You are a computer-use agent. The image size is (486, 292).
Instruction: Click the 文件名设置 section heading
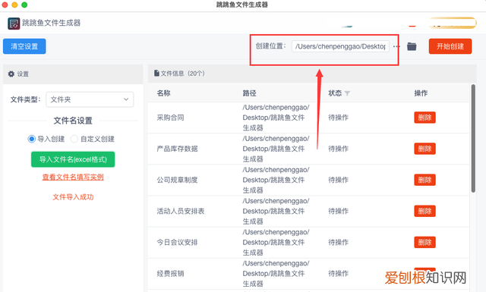pos(73,121)
